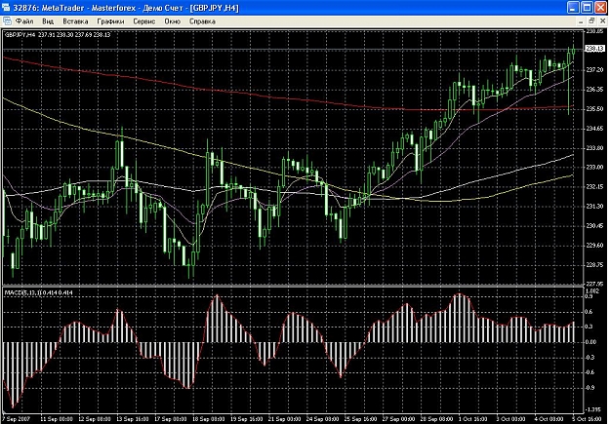
Task: Click the current price tag 238.13
Action: 594,49
